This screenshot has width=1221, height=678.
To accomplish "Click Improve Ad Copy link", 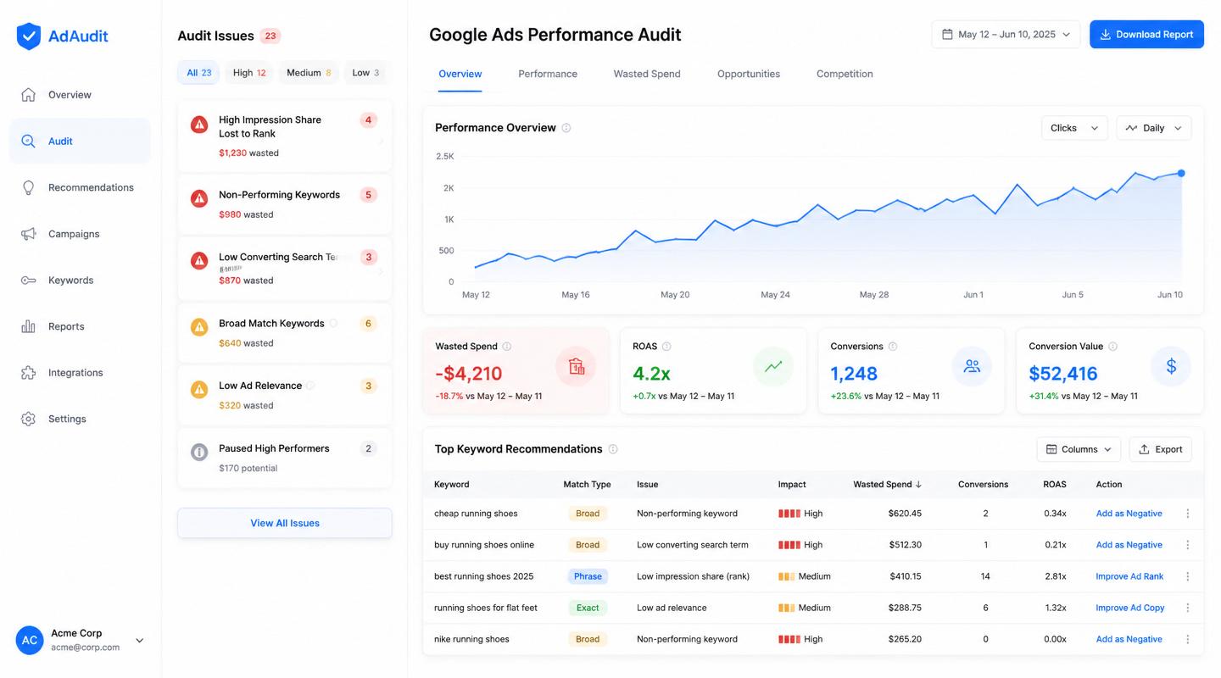I will coord(1130,608).
